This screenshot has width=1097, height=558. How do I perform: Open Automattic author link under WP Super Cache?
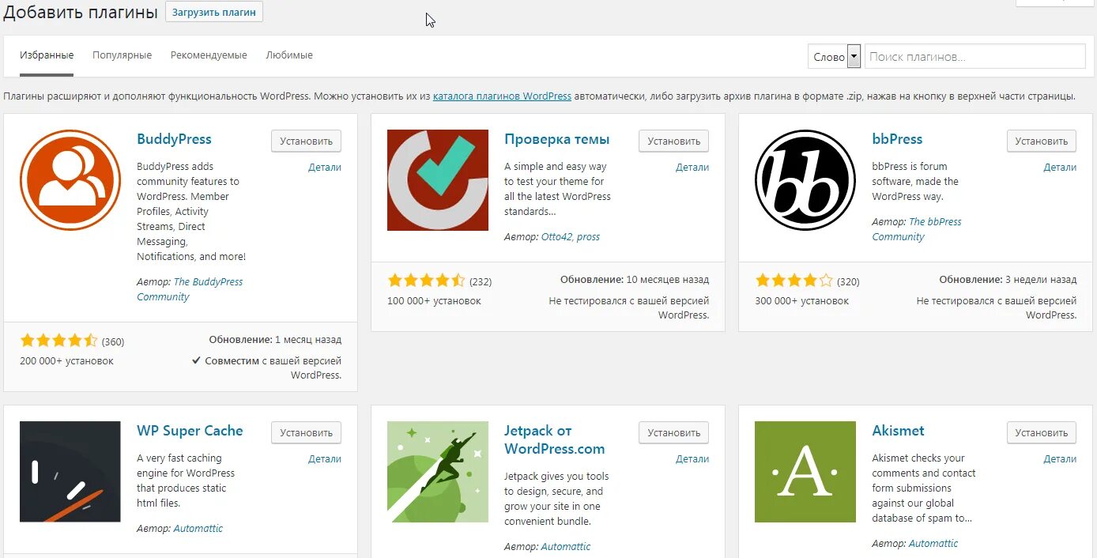[198, 528]
